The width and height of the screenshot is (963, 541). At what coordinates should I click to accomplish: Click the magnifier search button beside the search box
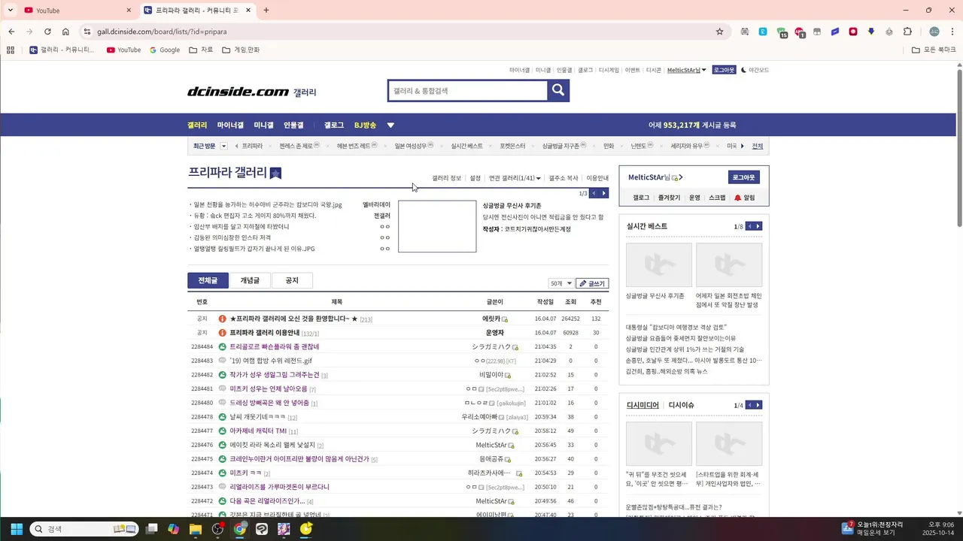click(x=558, y=91)
